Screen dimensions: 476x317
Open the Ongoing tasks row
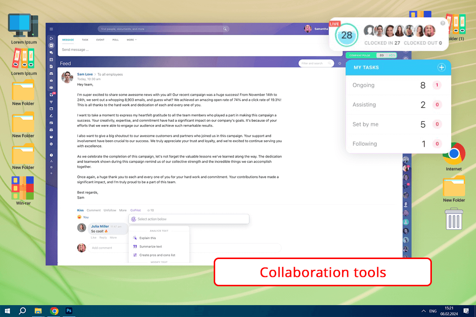(x=398, y=85)
